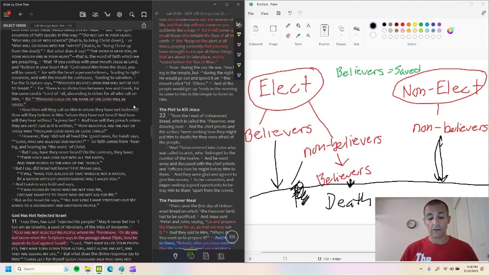This screenshot has height=275, width=489.
Task: Open the notes document tab
Action: tap(206, 256)
